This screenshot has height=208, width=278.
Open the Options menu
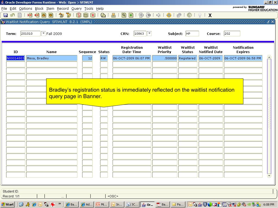[x=26, y=8]
